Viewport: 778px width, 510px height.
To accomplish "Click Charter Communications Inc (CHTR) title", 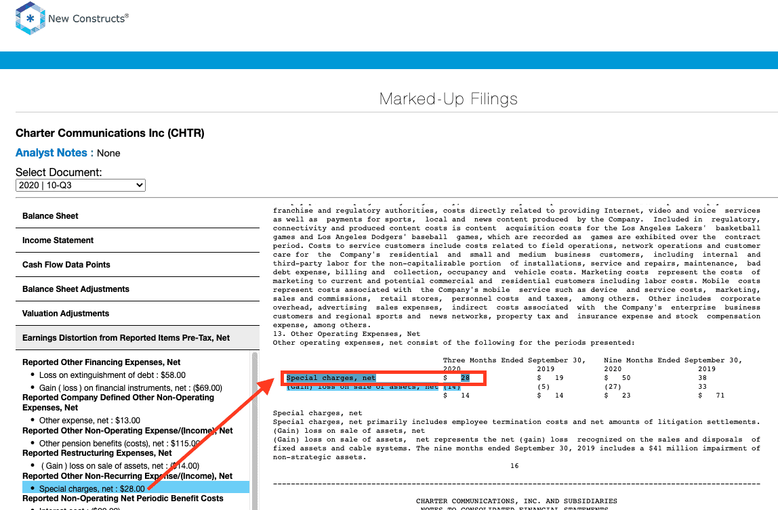I will tap(110, 133).
